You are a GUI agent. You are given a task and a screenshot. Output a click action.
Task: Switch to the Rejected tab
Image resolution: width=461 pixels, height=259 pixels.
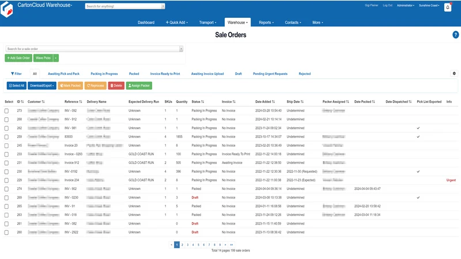click(x=305, y=74)
